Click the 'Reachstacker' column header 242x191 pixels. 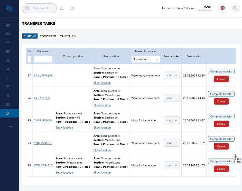172,56
